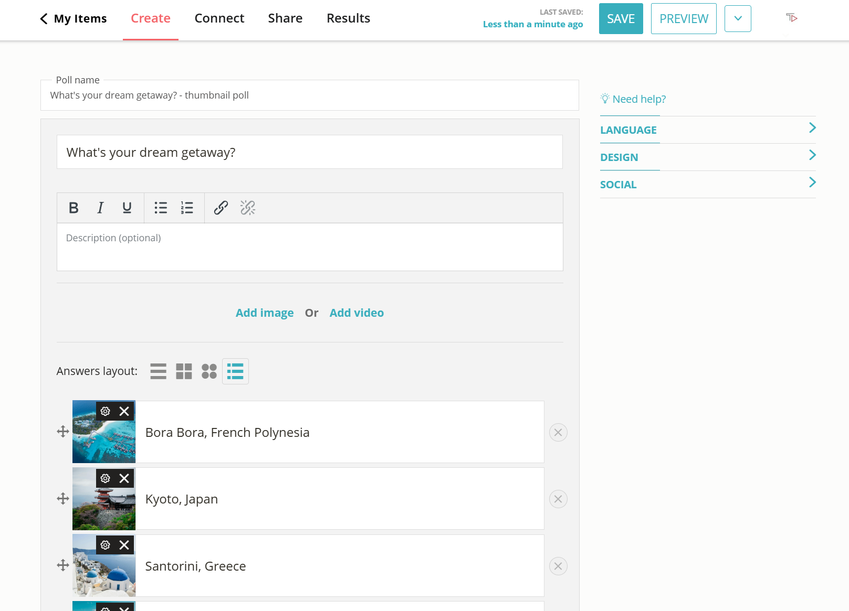Select the grid answers layout
This screenshot has width=849, height=611.
point(184,371)
